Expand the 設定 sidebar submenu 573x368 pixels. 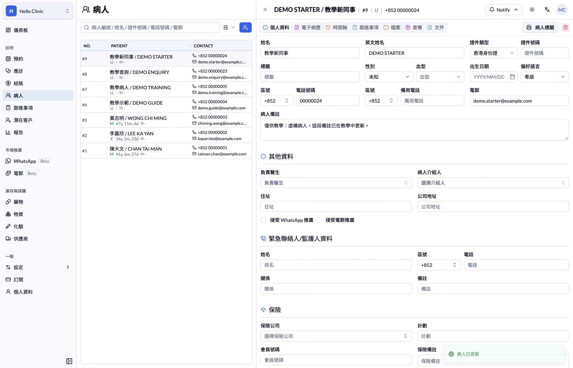(x=38, y=267)
